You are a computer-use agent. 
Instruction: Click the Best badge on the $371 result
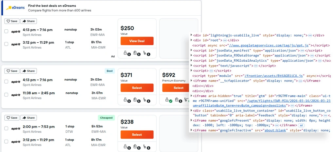110,71
